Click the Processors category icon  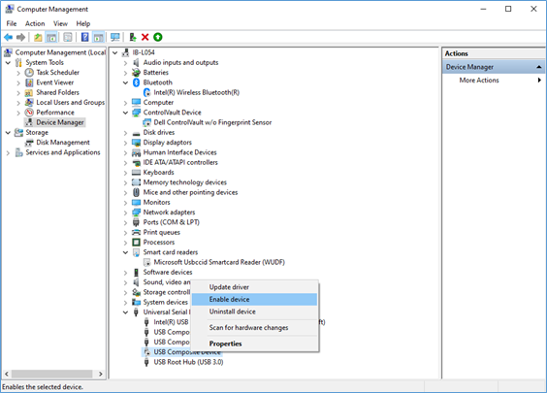136,243
